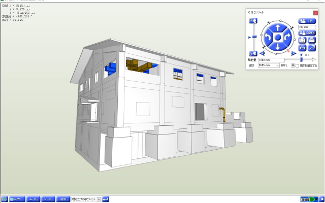The height and width of the screenshot is (203, 325).
Task: Open the レイヤー tab in bottom bar
Action: tap(17, 199)
